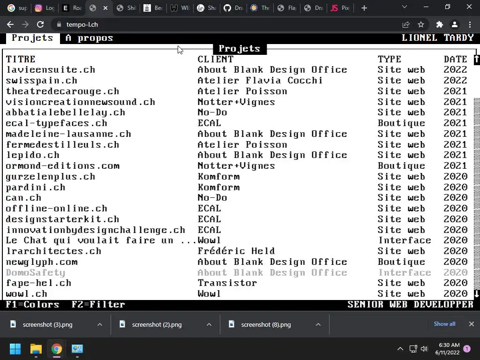
Task: Go forward in browser history
Action: click(x=25, y=24)
